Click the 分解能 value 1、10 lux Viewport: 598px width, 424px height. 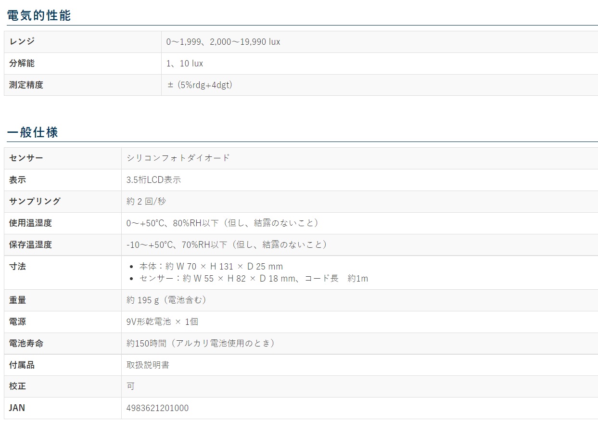click(185, 64)
